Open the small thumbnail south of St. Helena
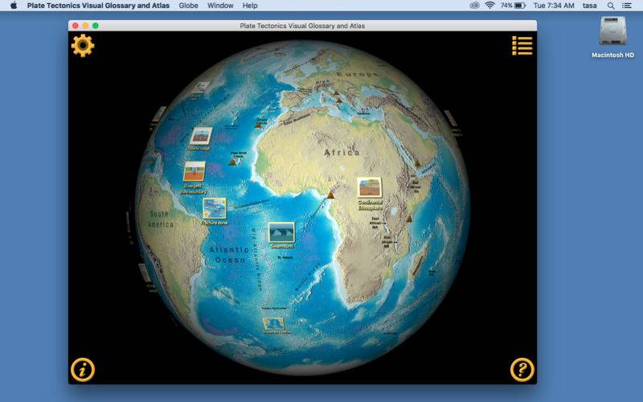Image resolution: width=643 pixels, height=402 pixels. tap(274, 324)
